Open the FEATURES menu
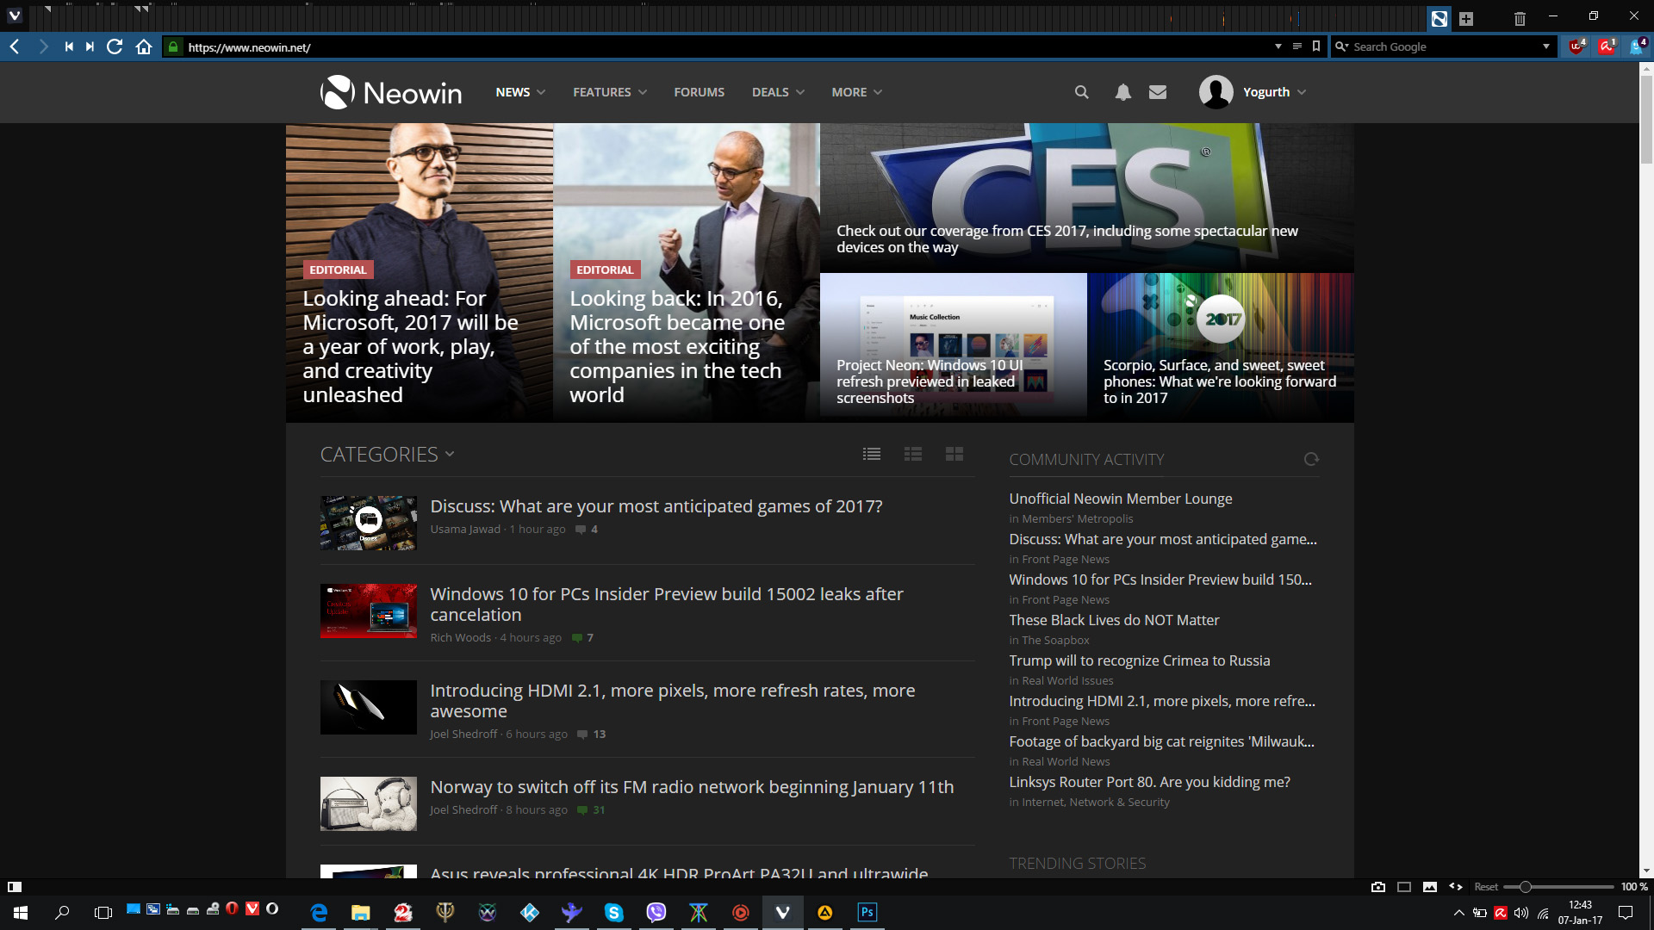 coord(610,92)
